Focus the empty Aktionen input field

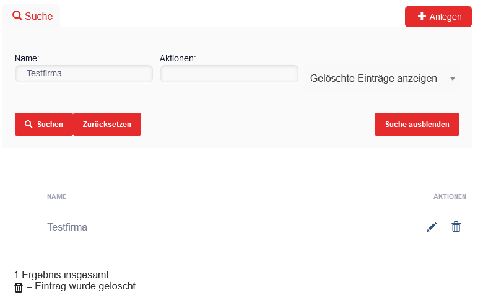point(229,74)
